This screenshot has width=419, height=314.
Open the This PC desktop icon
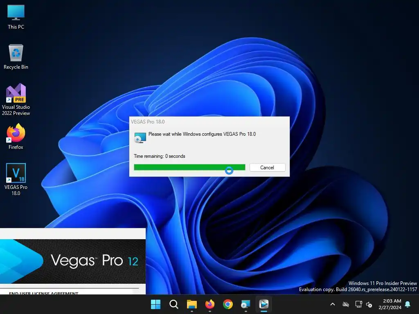coord(16,17)
